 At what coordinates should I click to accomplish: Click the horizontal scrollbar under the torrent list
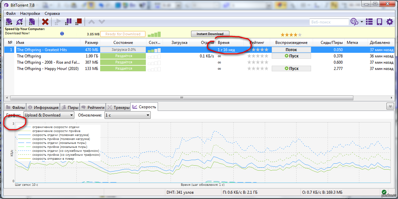click(x=181, y=98)
